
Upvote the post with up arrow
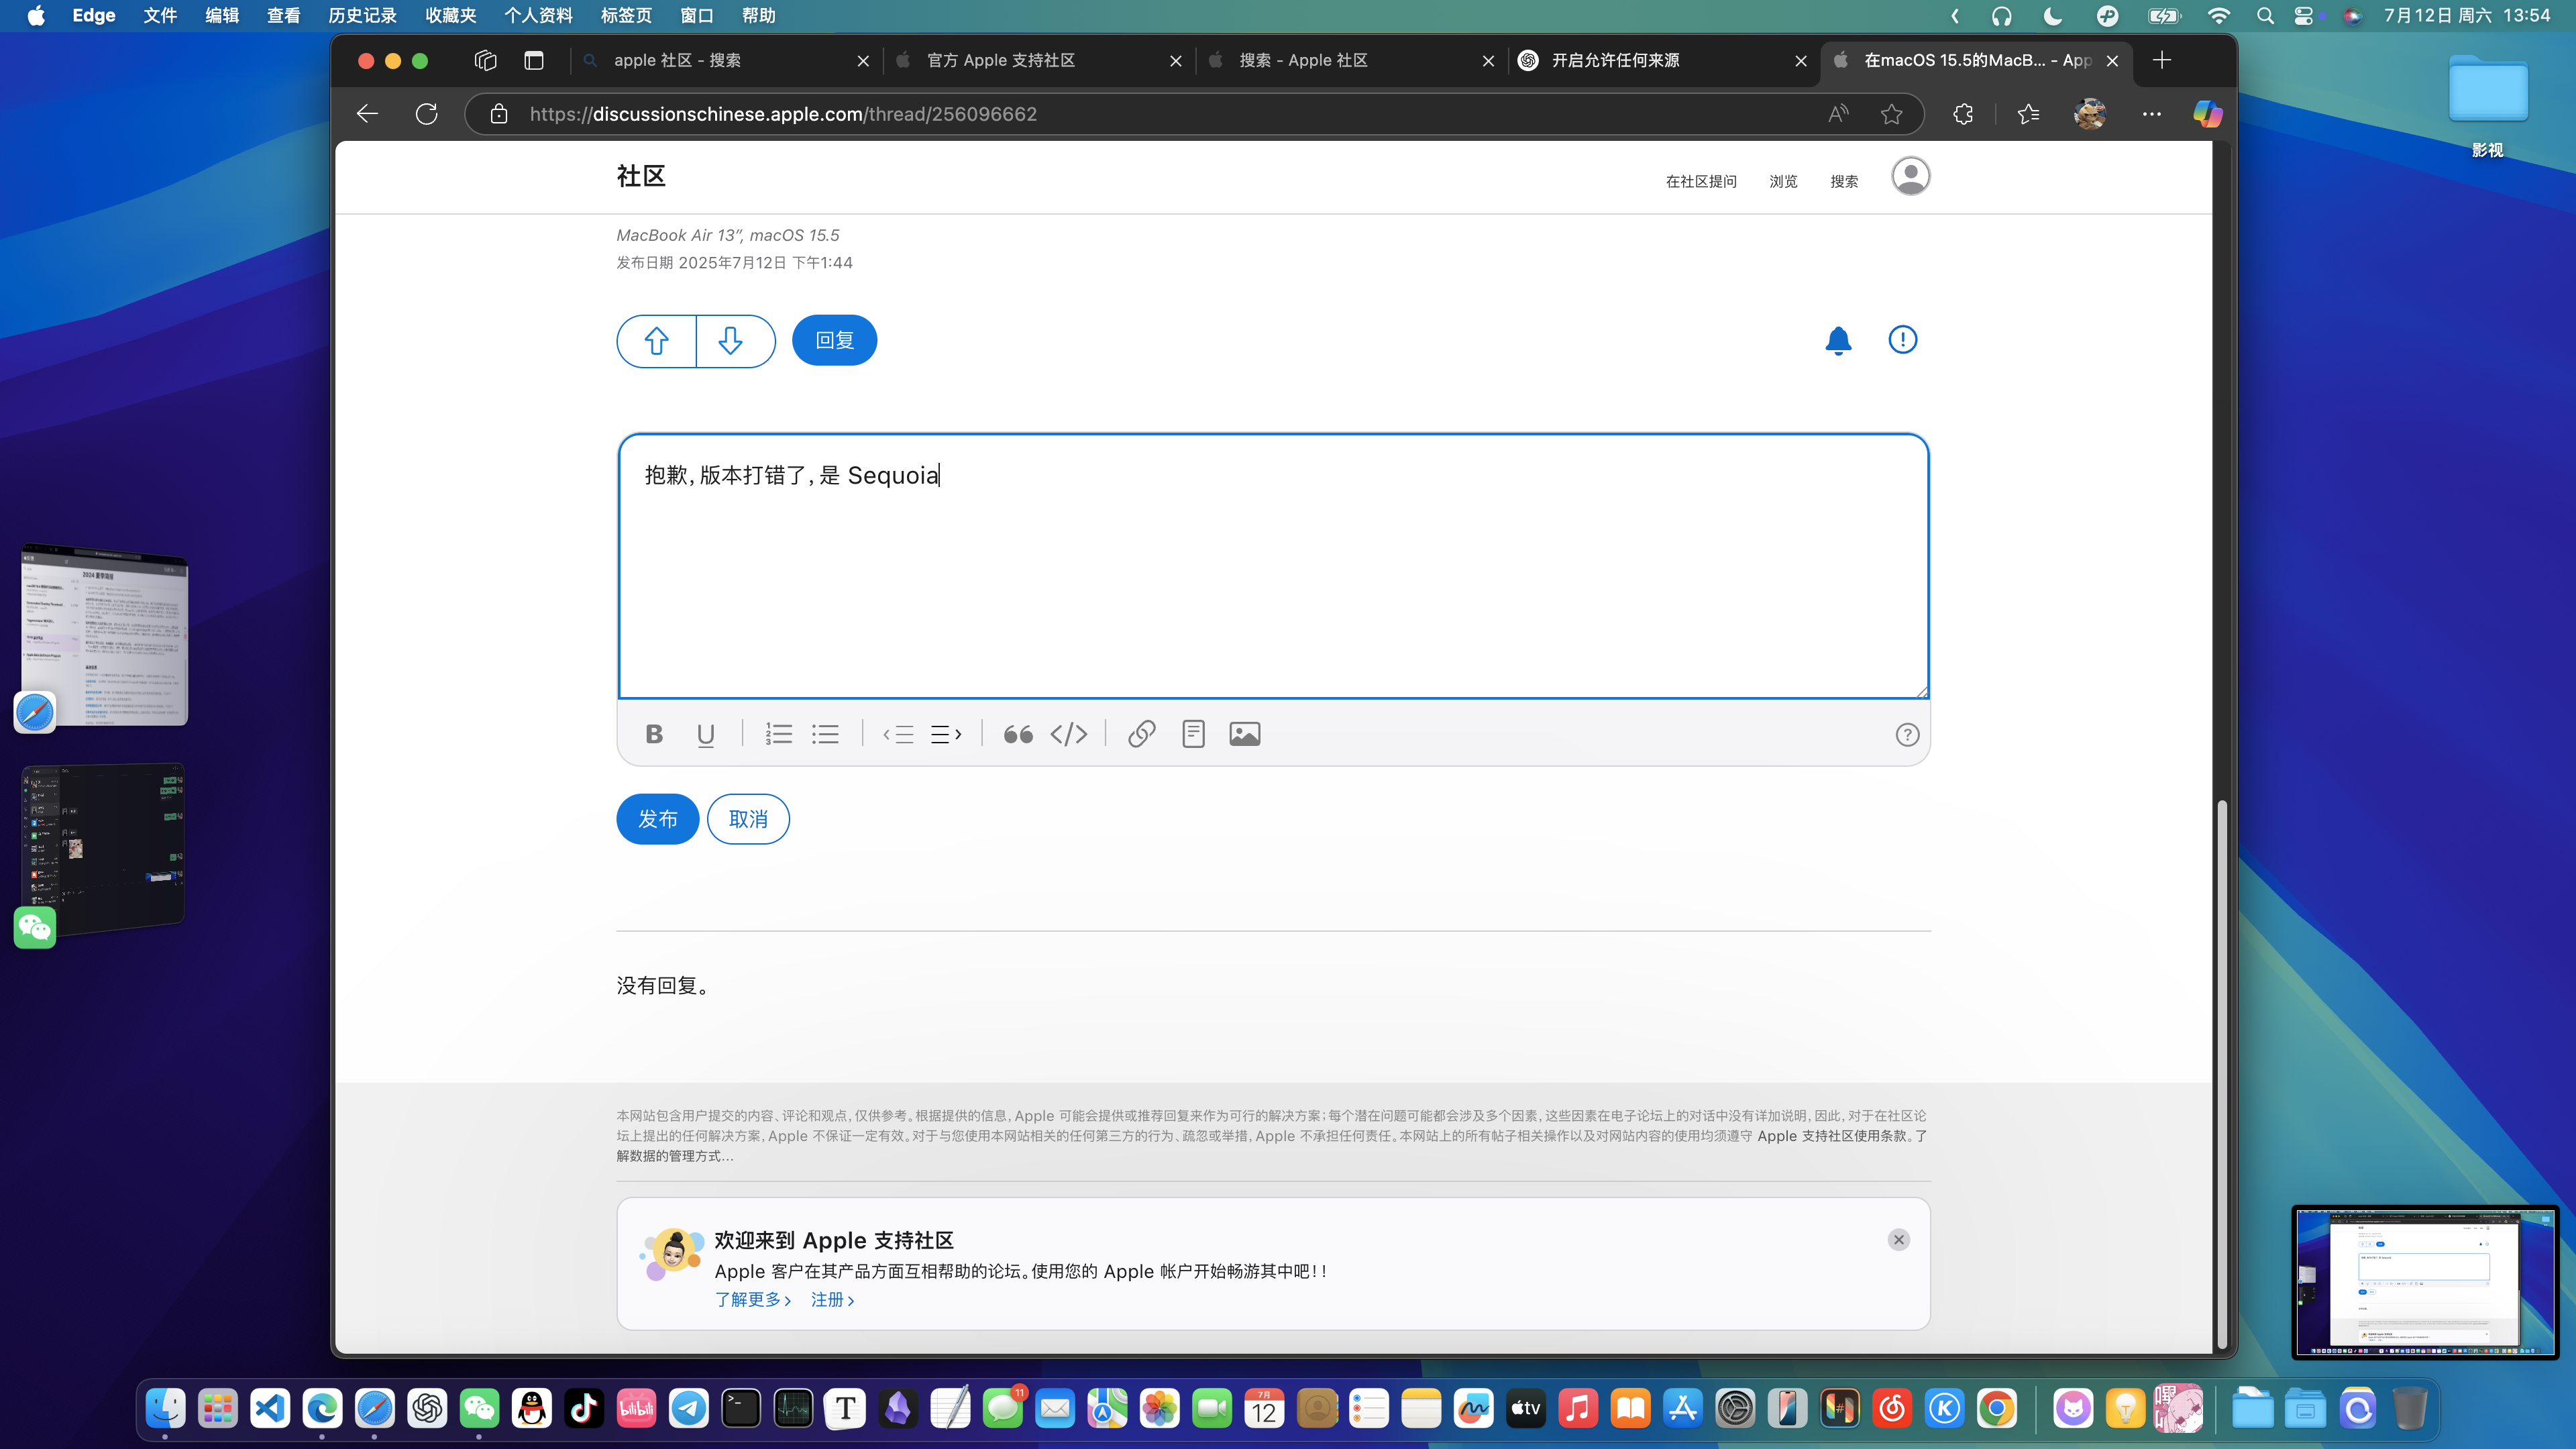[x=656, y=341]
